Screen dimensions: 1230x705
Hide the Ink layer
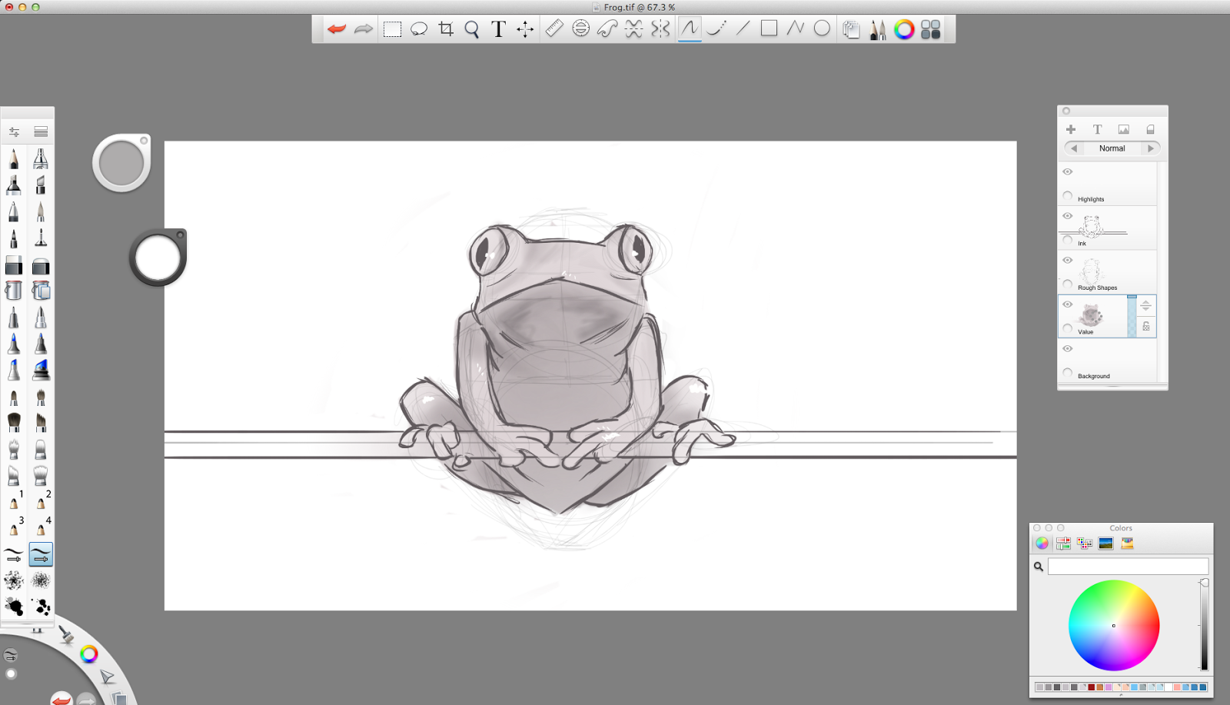(1068, 216)
